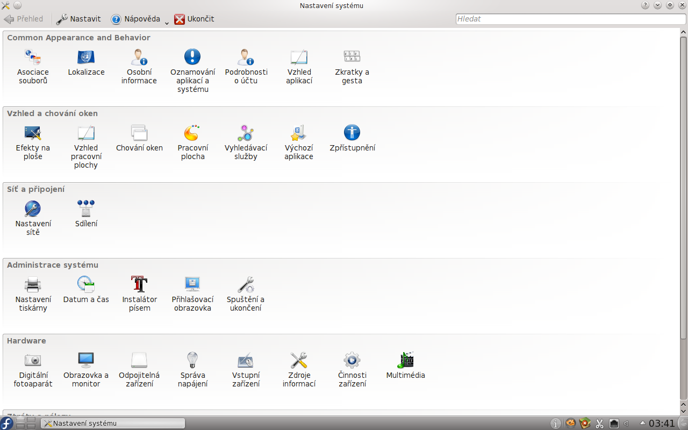The image size is (688, 430).
Task: Focus the Hledat search field
Action: coord(570,19)
